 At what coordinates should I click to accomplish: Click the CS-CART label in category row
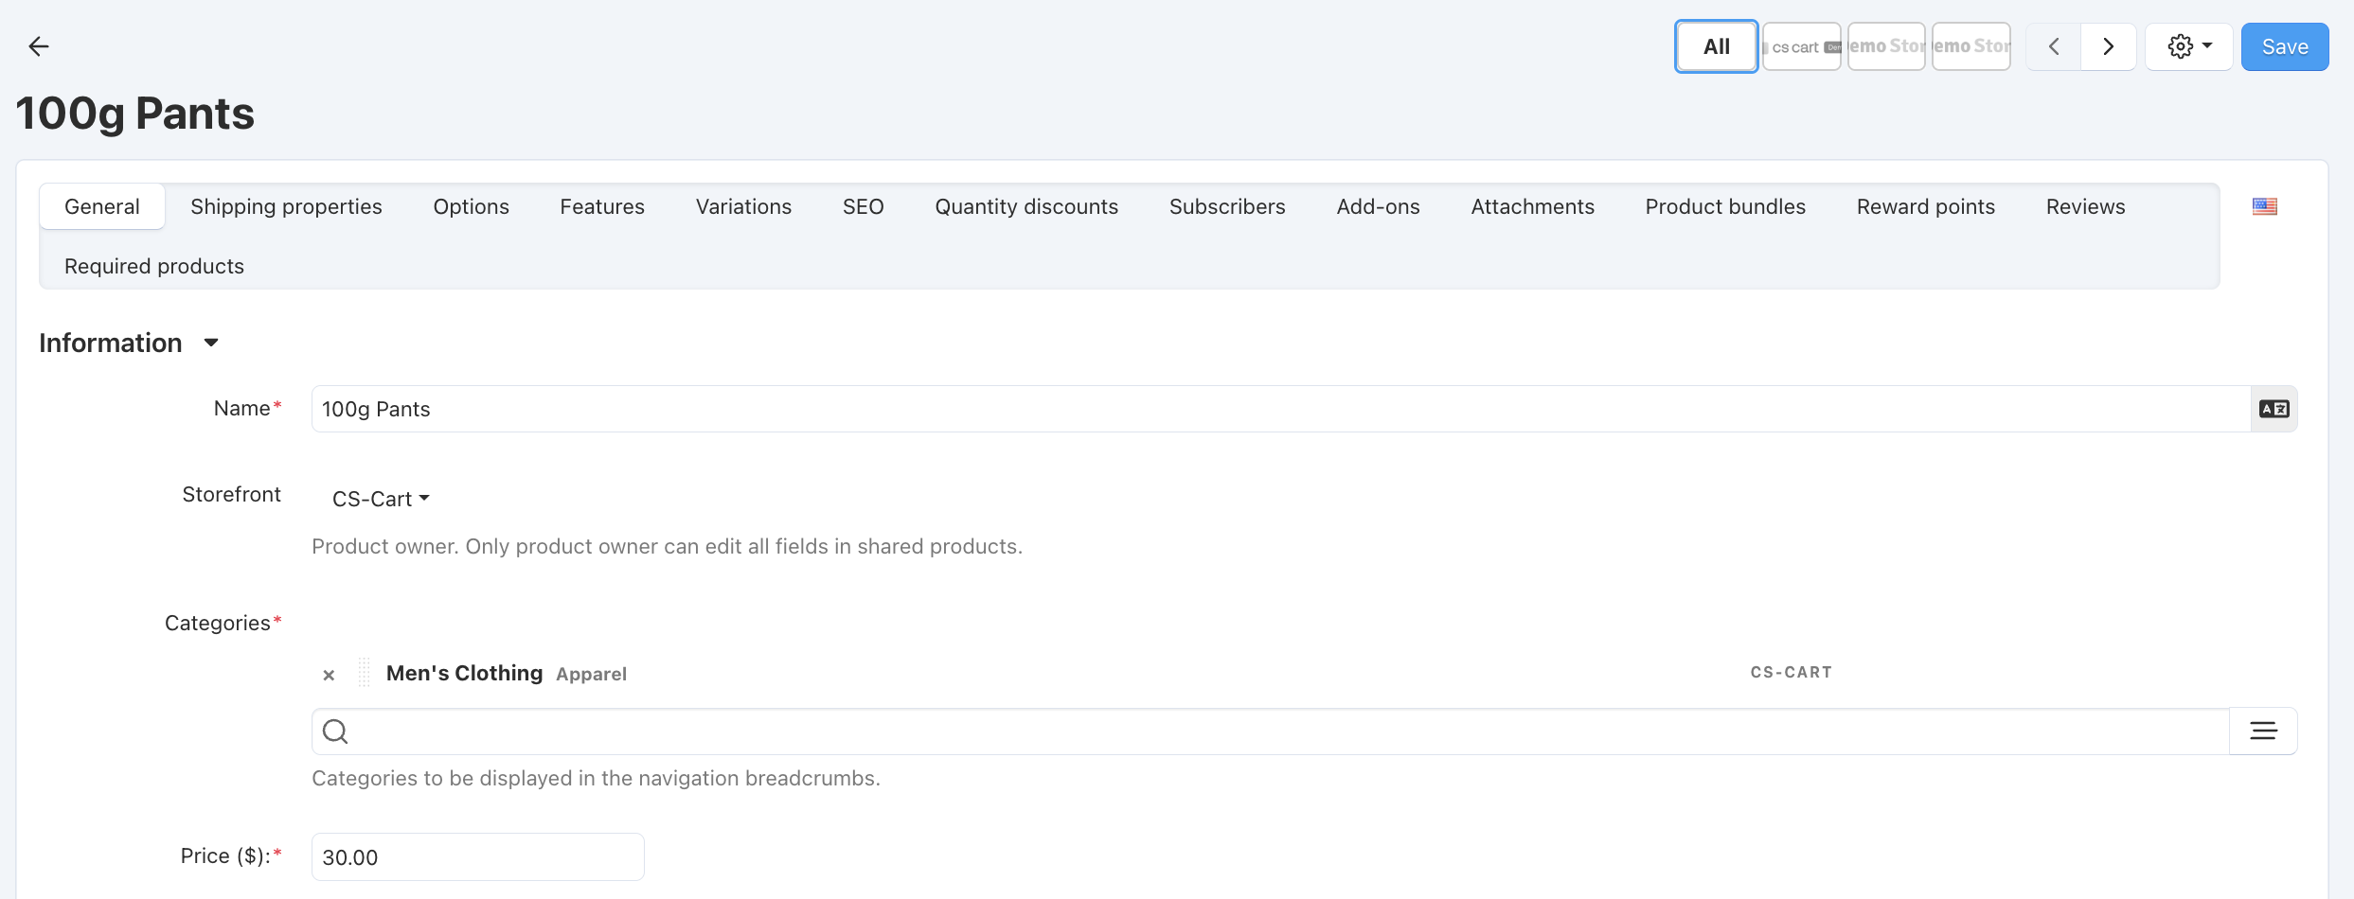click(x=1791, y=673)
